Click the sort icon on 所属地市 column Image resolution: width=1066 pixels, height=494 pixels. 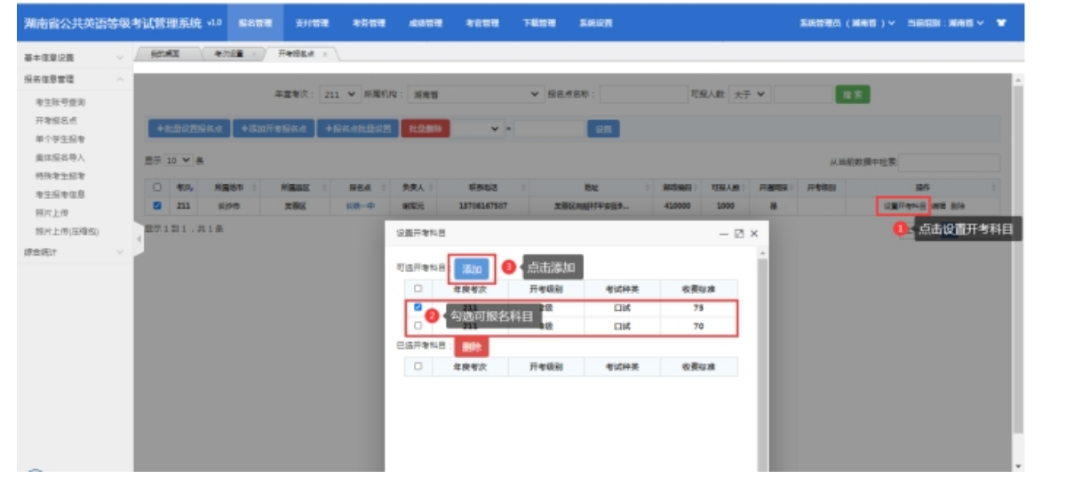[256, 187]
